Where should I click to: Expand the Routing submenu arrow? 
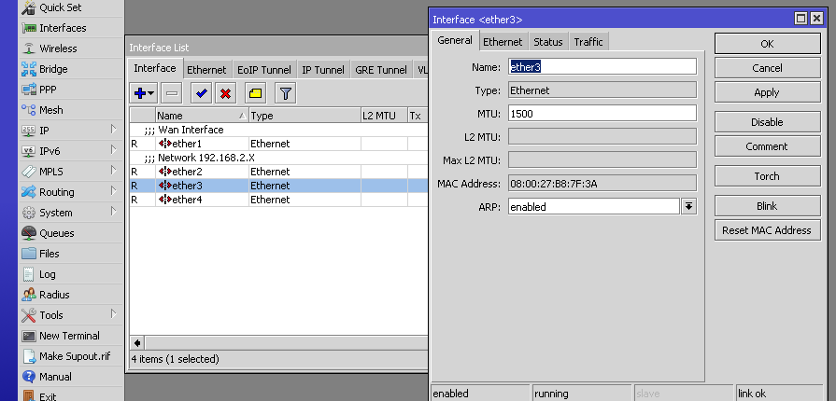click(x=114, y=190)
